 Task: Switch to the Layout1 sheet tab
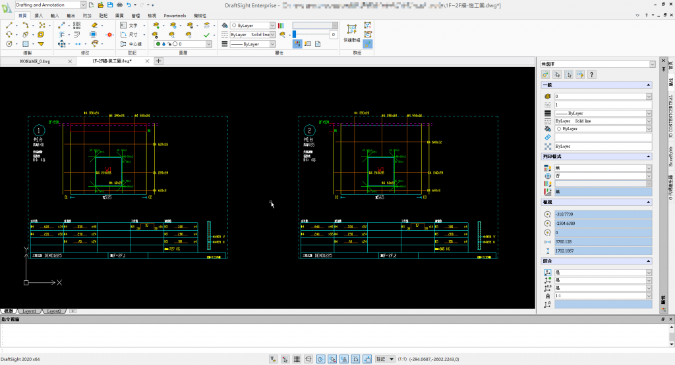coord(30,310)
